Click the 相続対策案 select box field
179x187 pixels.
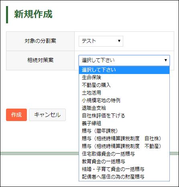pyautogui.click(x=124, y=60)
